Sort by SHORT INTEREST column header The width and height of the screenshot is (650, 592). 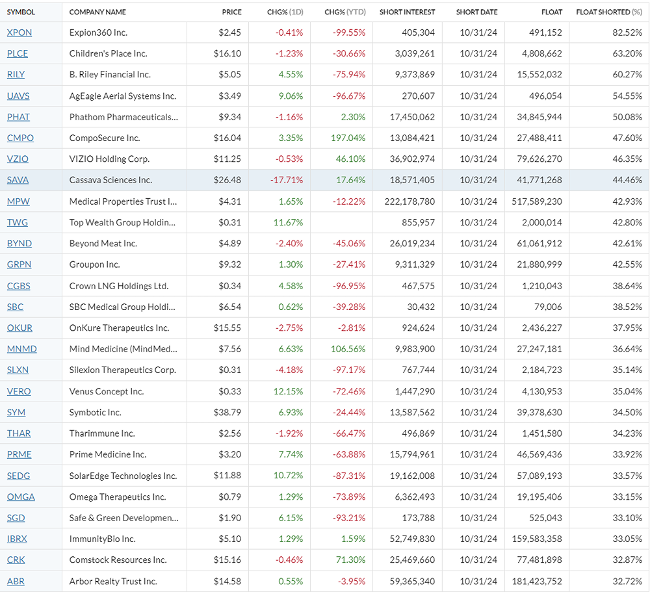coord(407,12)
